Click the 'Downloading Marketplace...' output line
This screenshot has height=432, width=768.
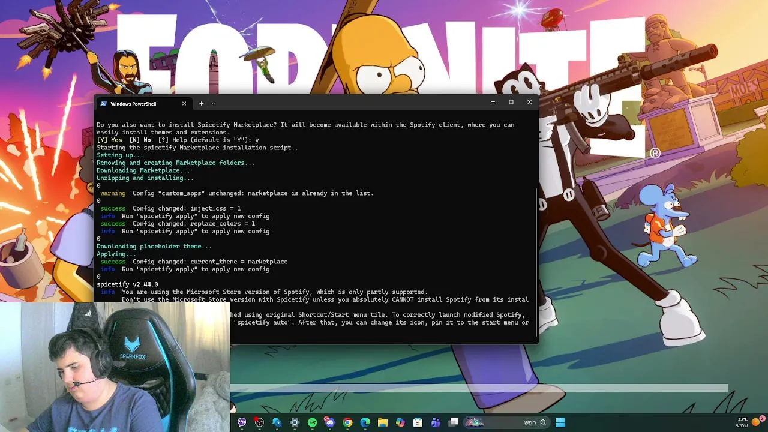pos(143,170)
